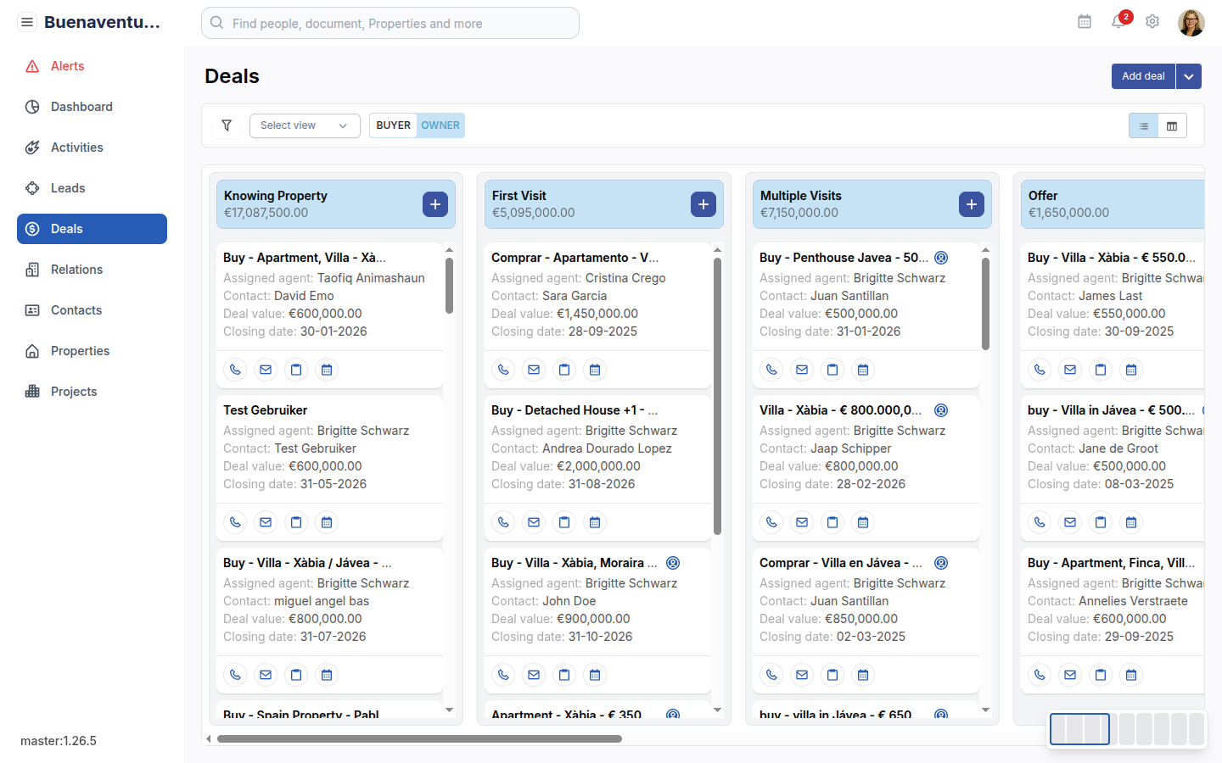This screenshot has height=763, width=1222.
Task: Send email on Andrea Dourado Lopez card
Action: (x=534, y=522)
